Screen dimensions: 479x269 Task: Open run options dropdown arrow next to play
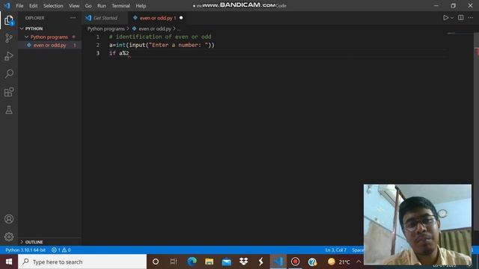(x=452, y=18)
